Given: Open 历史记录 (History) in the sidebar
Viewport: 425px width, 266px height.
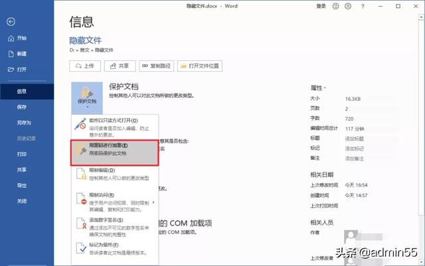Looking at the screenshot, I should pyautogui.click(x=27, y=139).
